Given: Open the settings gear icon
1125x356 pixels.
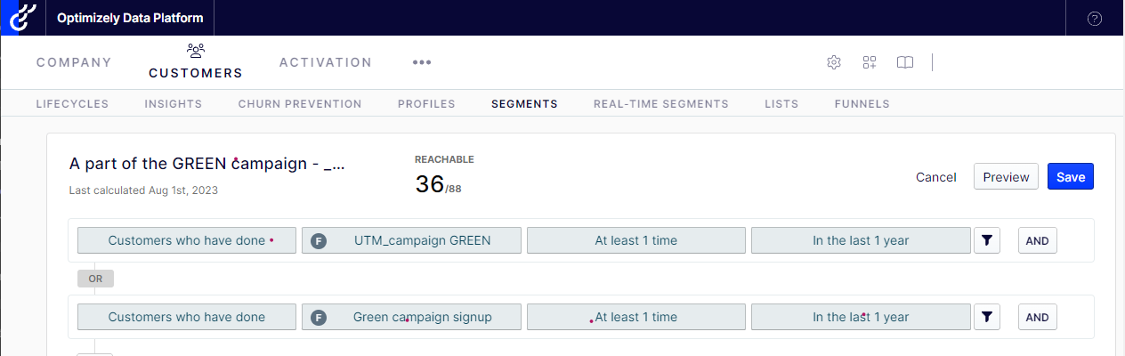Looking at the screenshot, I should [834, 62].
